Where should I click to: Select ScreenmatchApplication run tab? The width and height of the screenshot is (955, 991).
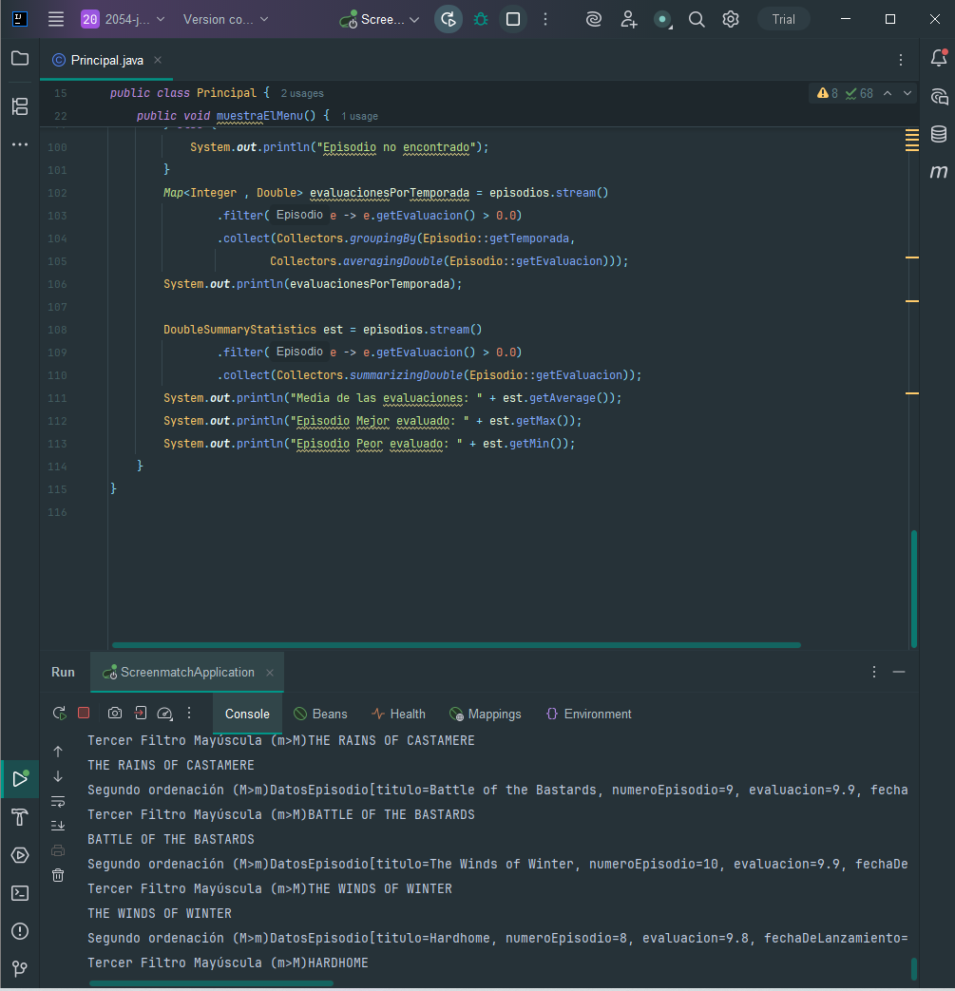pos(187,673)
